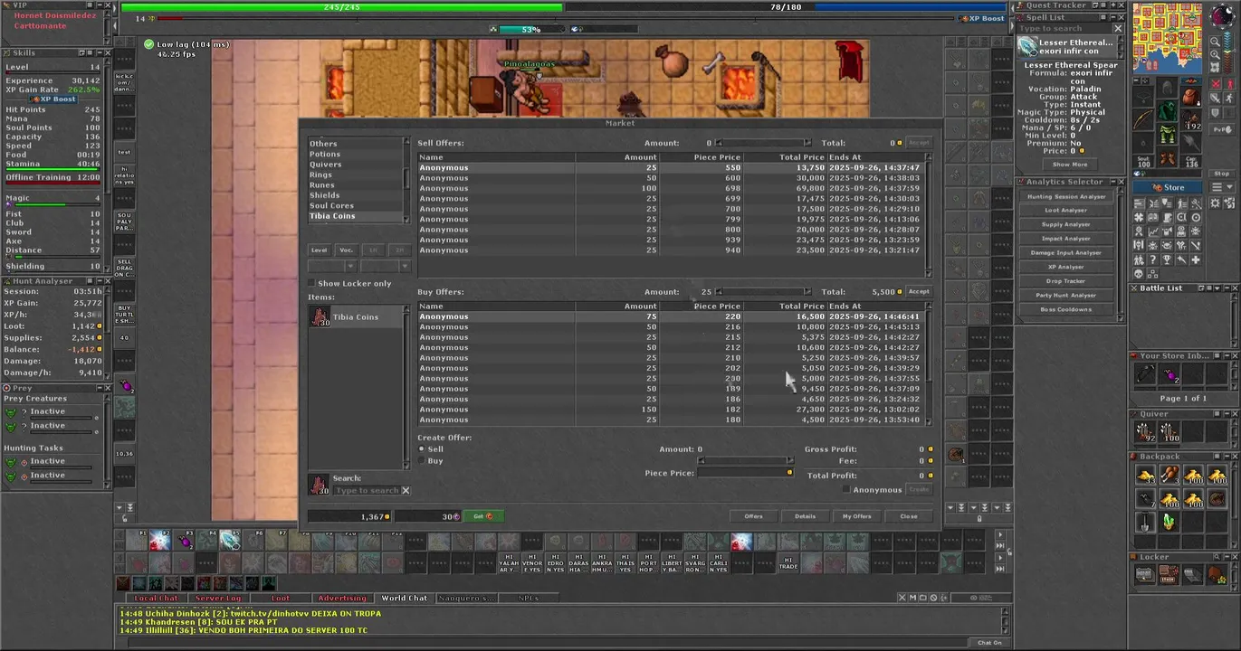
Task: Open the second filter dropdown below 1H
Action: [x=386, y=266]
